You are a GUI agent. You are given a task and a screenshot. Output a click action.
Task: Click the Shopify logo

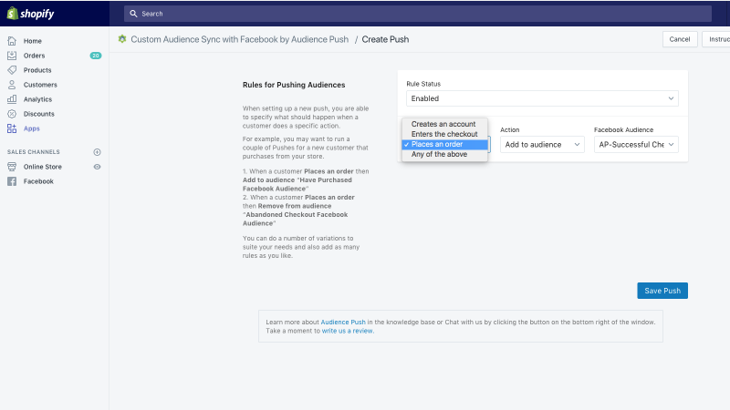tap(31, 14)
